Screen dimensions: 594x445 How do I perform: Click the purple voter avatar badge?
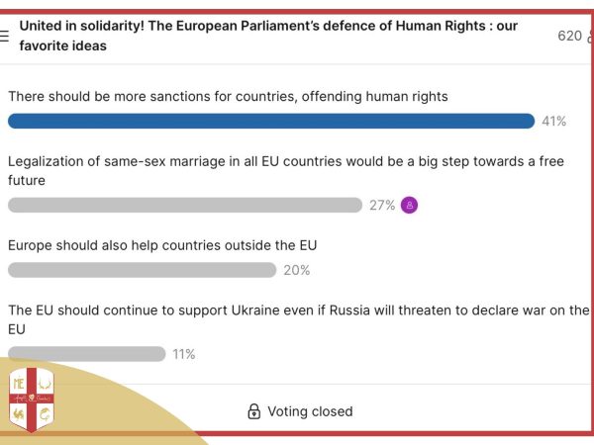(x=410, y=206)
